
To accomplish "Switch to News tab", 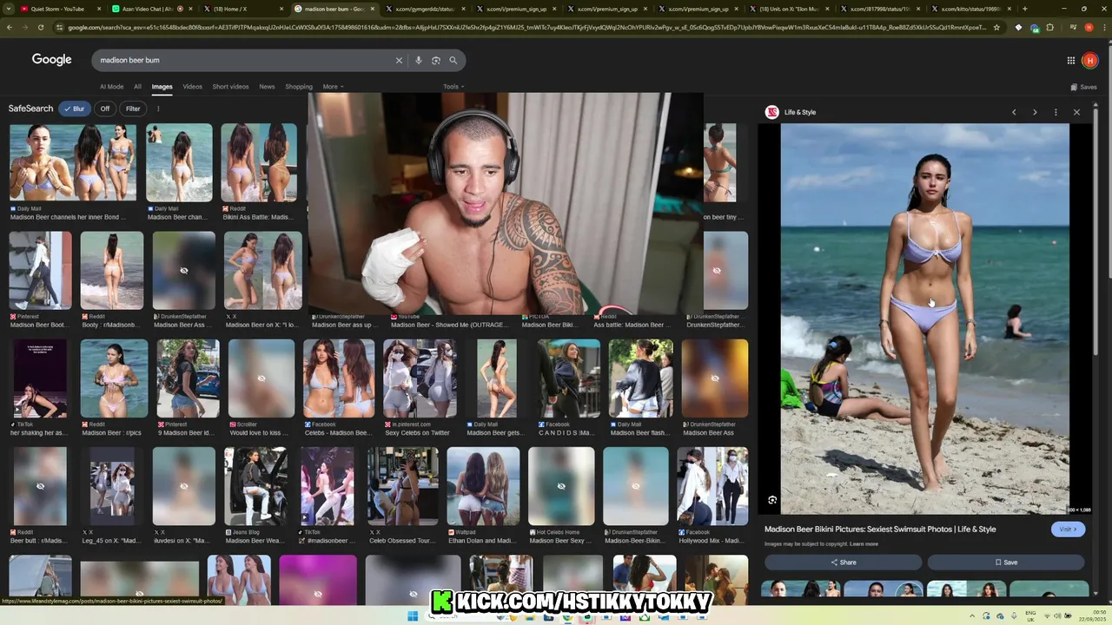I will click(267, 87).
